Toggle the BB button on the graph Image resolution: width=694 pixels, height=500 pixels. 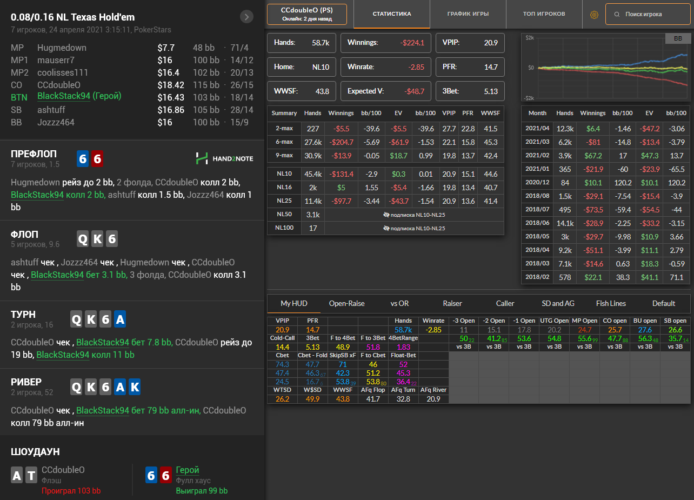tap(677, 39)
